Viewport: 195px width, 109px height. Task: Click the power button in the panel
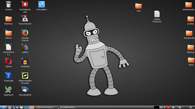point(191,107)
